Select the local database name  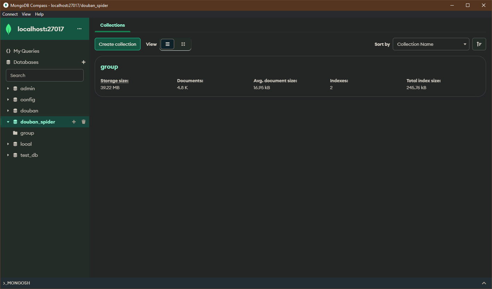pos(26,144)
